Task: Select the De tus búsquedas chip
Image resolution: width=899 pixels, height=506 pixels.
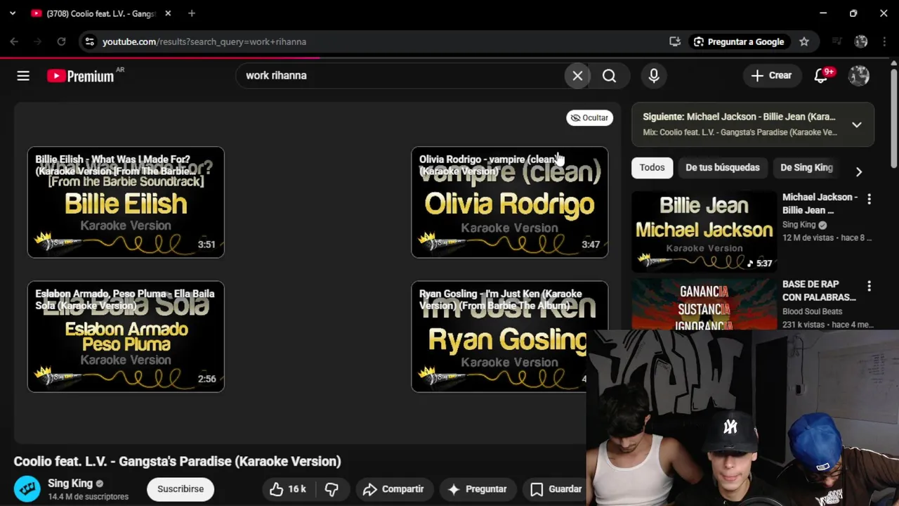Action: (x=722, y=167)
